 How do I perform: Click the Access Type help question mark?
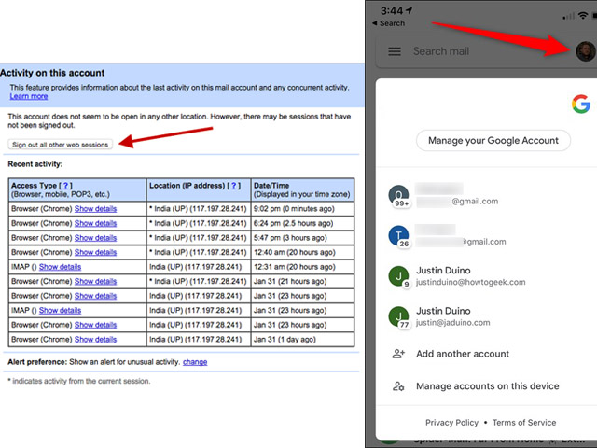65,186
